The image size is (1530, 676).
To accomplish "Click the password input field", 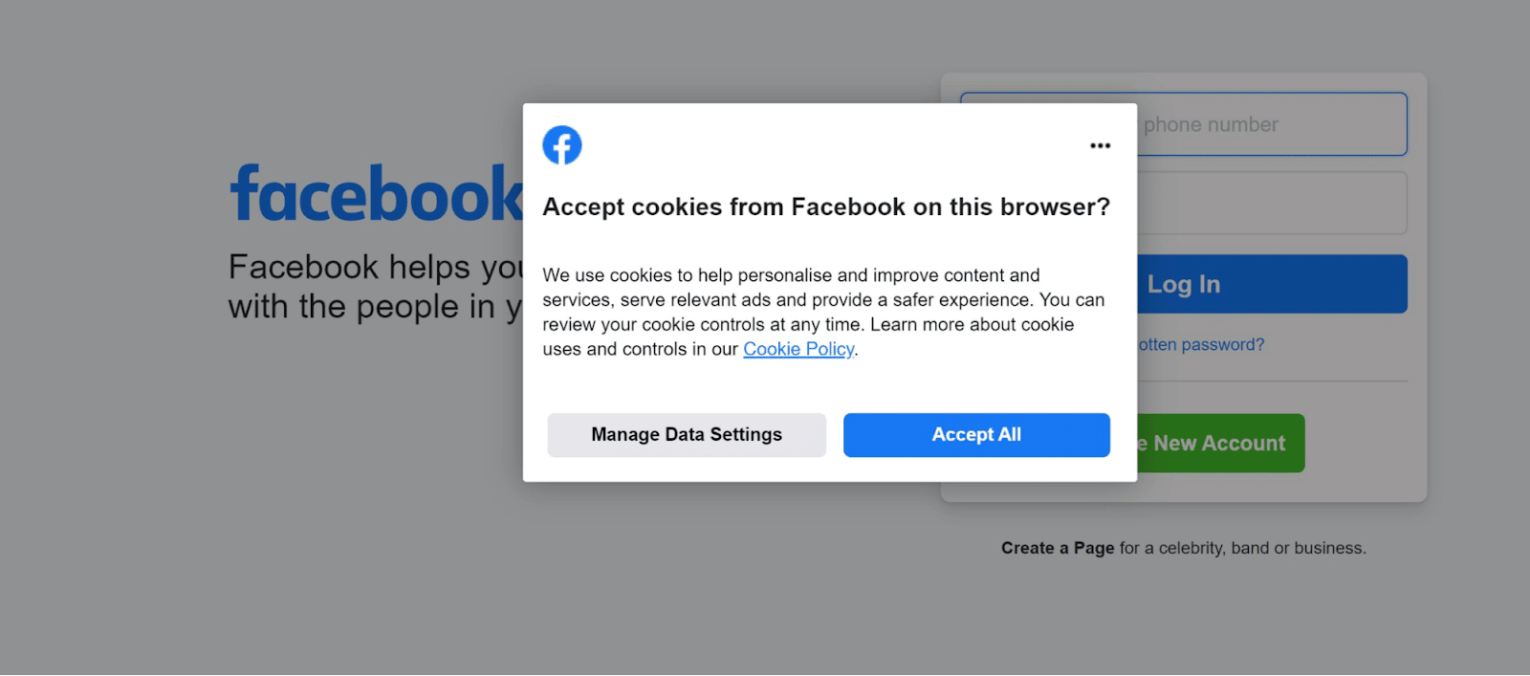I will [1262, 202].
